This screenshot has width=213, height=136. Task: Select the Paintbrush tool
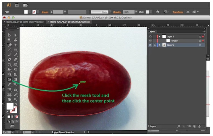click(9, 55)
